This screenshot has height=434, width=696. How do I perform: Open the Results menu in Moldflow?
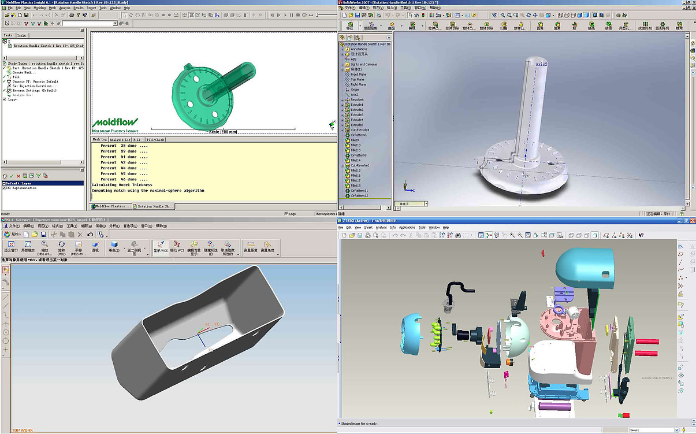click(x=79, y=8)
